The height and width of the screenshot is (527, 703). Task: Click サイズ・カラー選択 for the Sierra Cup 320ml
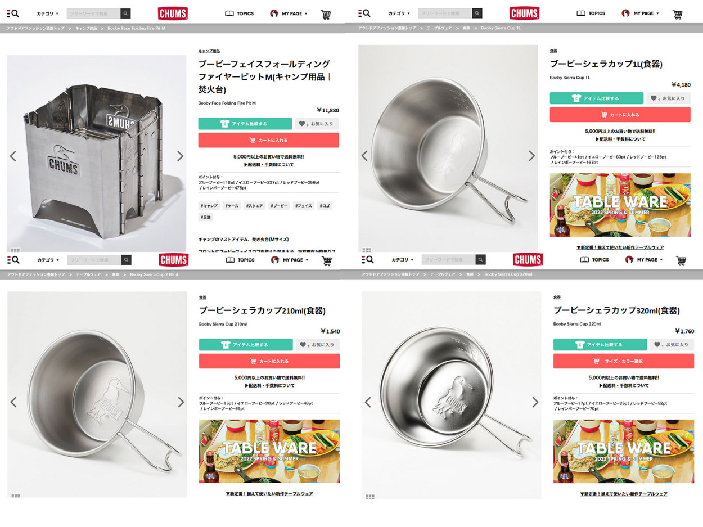(624, 361)
